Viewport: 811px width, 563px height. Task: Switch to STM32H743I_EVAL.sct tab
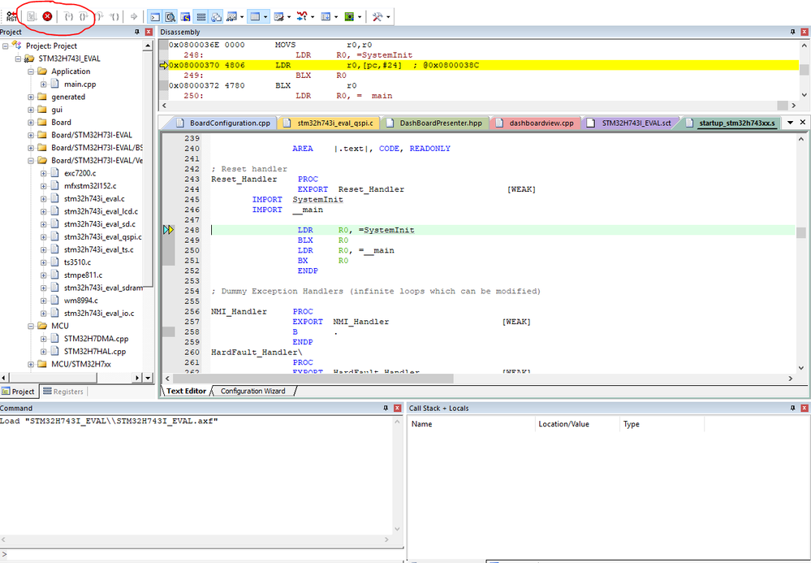pos(630,123)
